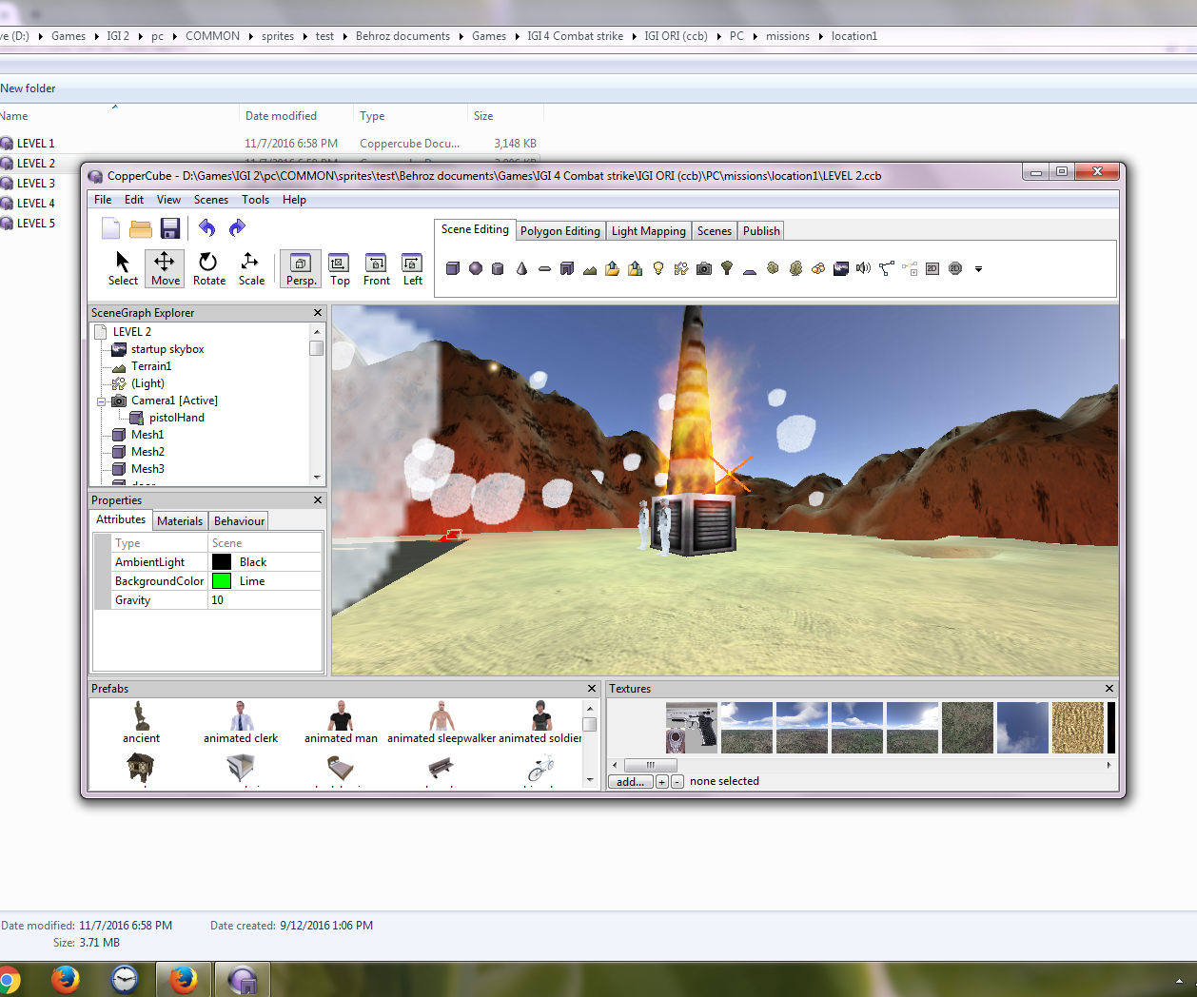
Task: Switch to the Scale tool
Action: (250, 268)
